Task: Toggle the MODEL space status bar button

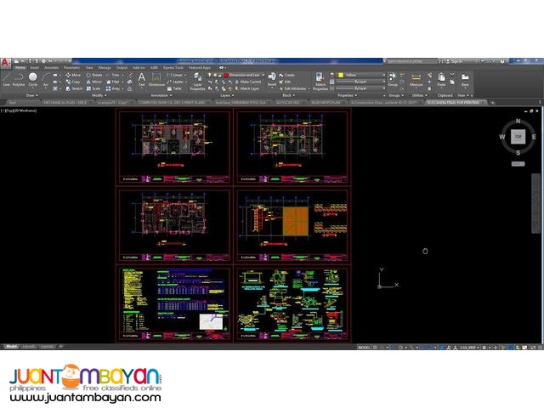Action: click(364, 348)
